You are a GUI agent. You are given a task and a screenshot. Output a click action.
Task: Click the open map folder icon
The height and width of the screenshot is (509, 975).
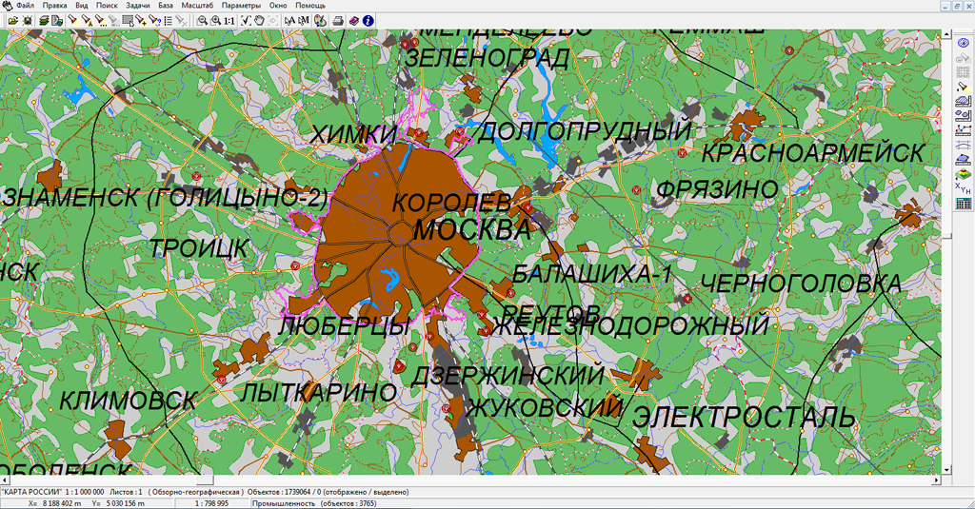click(x=13, y=21)
